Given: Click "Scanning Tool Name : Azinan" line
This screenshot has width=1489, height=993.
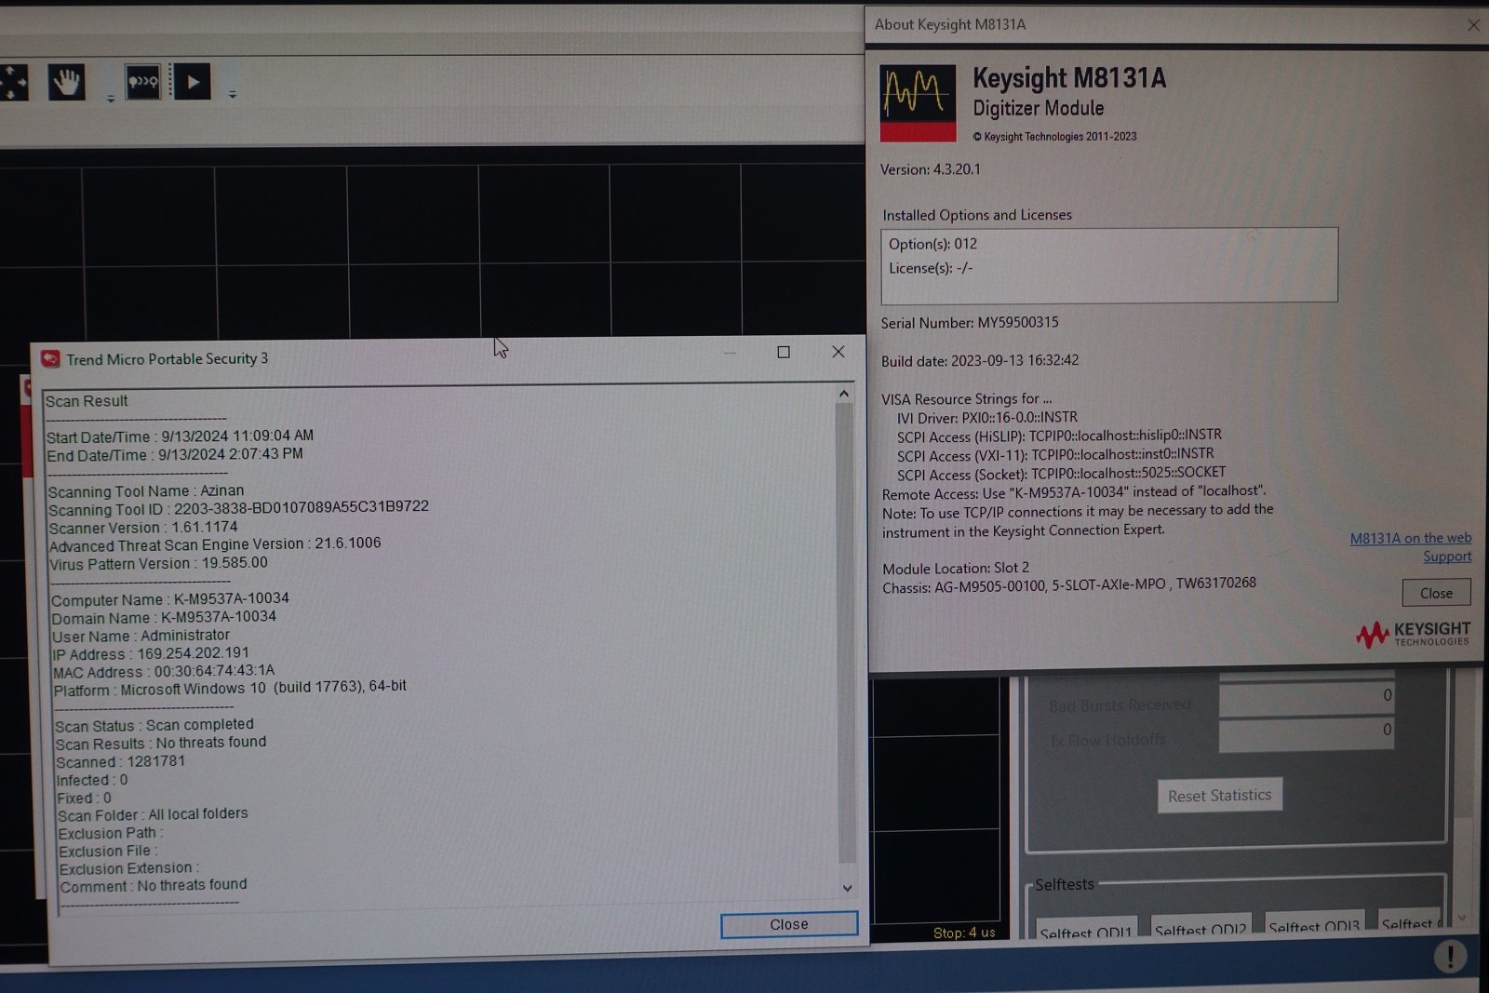Looking at the screenshot, I should [146, 490].
